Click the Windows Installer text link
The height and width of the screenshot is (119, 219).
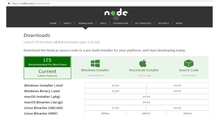[x=95, y=70]
